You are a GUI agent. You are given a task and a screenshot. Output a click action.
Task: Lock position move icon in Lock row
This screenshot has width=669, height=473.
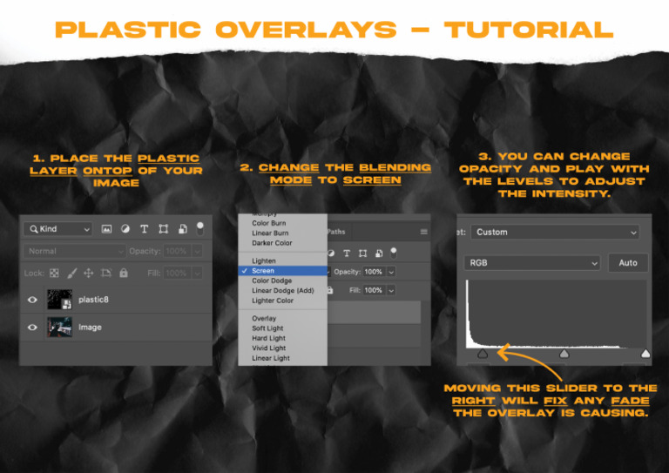[88, 273]
